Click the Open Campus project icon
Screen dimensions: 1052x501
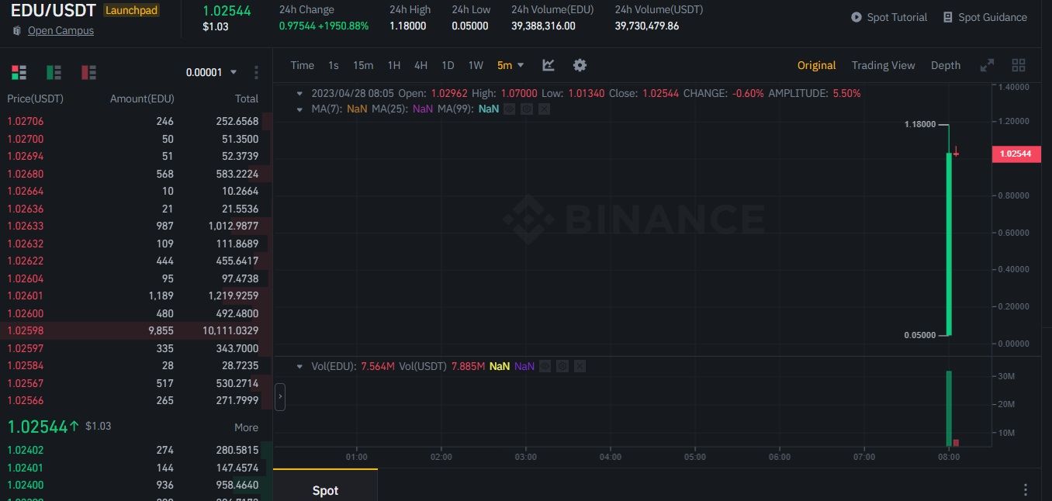[x=17, y=30]
